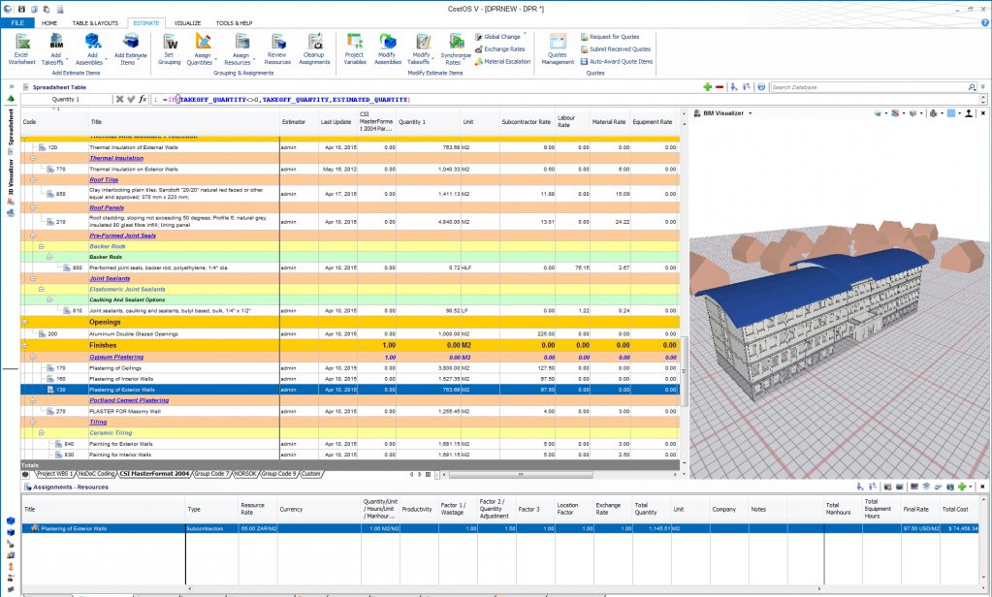Click Request for Quotes
Viewport: 992px width, 597px height.
[x=610, y=37]
